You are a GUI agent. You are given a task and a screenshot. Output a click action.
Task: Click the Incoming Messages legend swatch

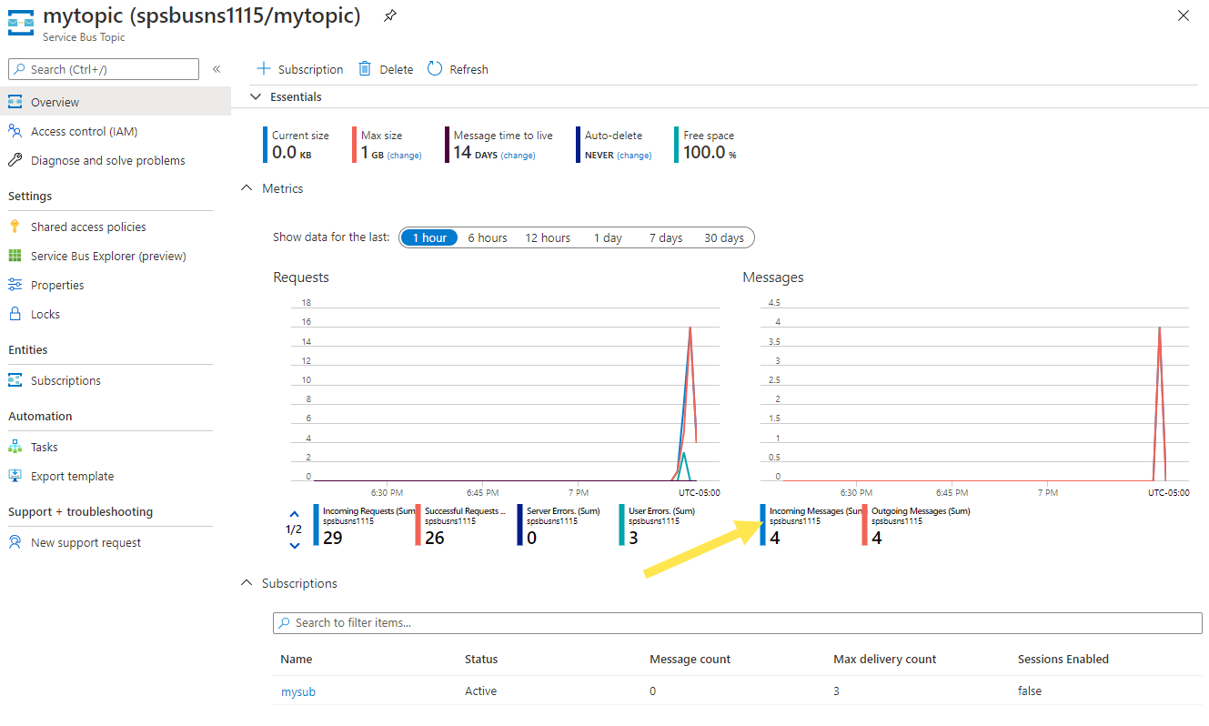(763, 525)
